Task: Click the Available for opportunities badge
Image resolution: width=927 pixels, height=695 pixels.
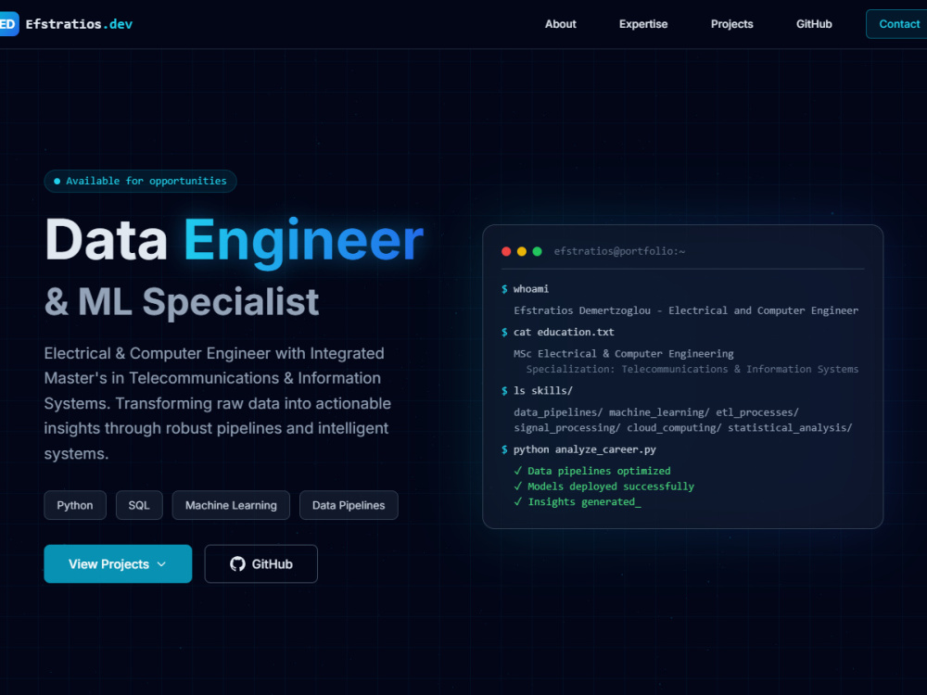Action: click(x=140, y=181)
